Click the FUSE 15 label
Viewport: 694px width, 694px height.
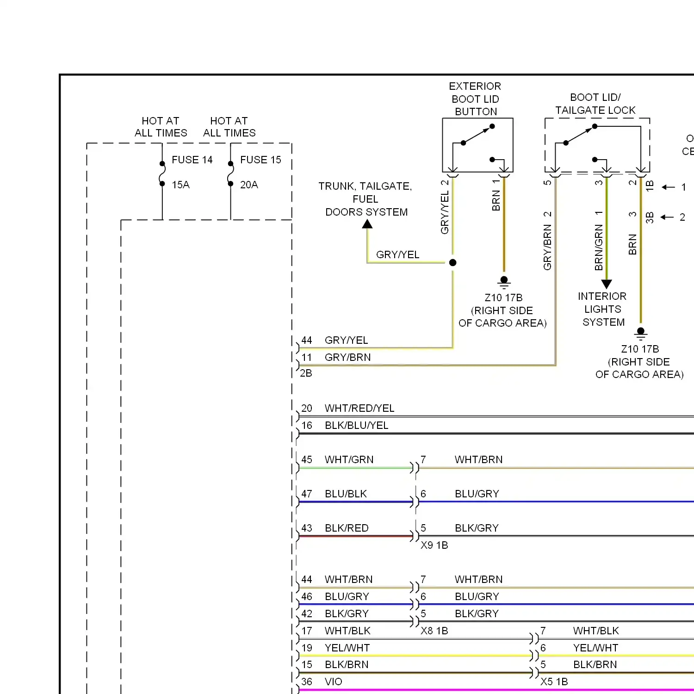coord(260,160)
